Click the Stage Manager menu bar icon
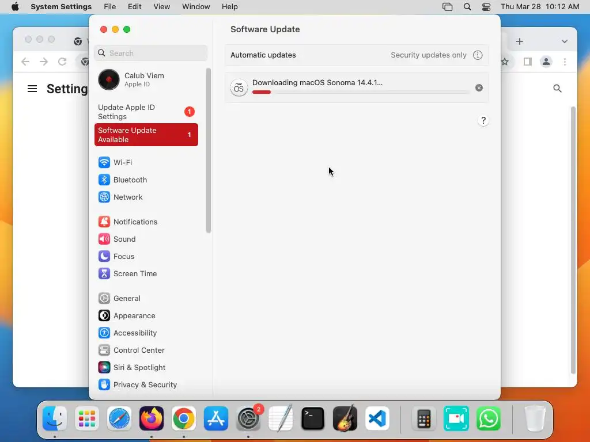This screenshot has width=590, height=442. 447,7
